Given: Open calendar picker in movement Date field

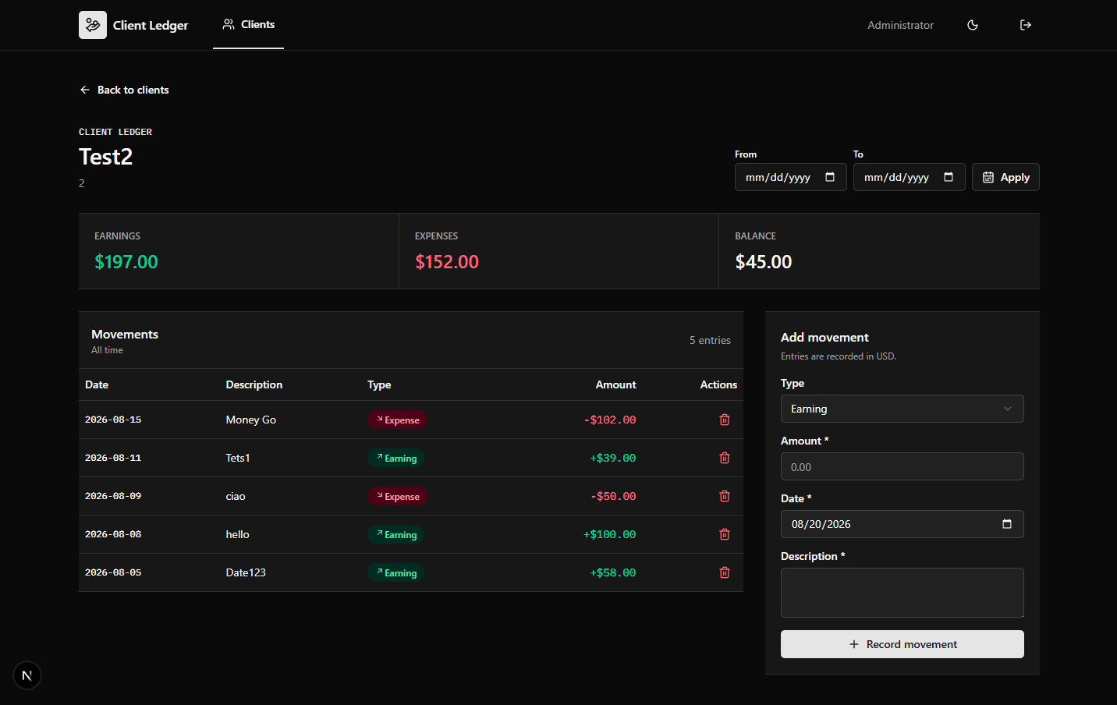Looking at the screenshot, I should (1007, 524).
